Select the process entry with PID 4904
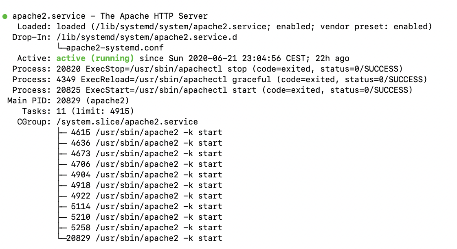The width and height of the screenshot is (457, 249). [x=146, y=175]
